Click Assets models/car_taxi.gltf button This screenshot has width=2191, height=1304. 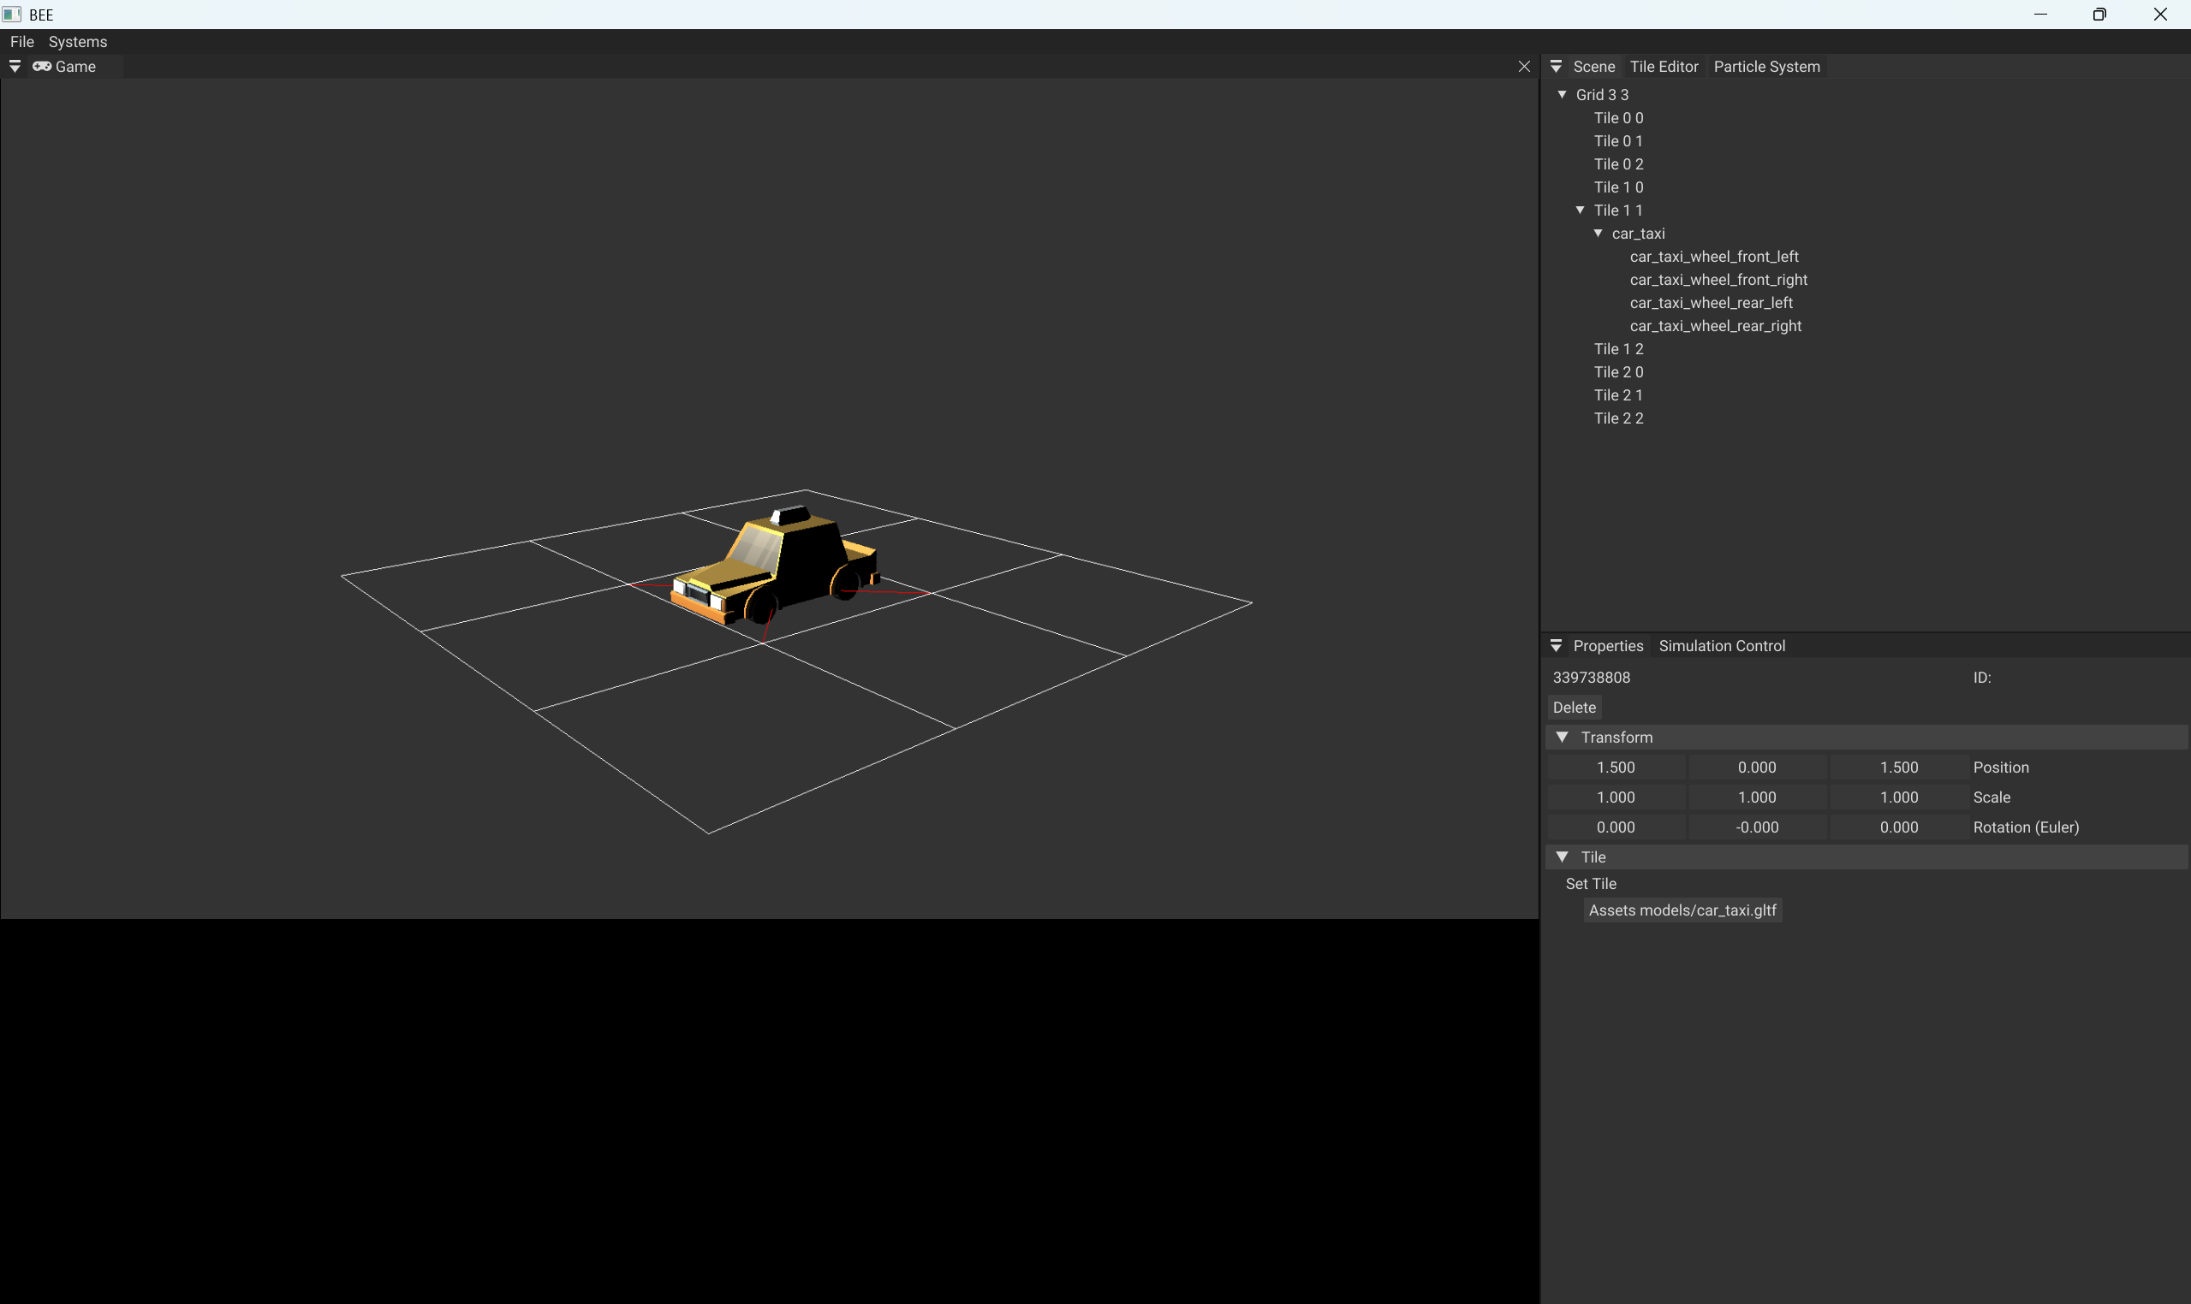1682,910
